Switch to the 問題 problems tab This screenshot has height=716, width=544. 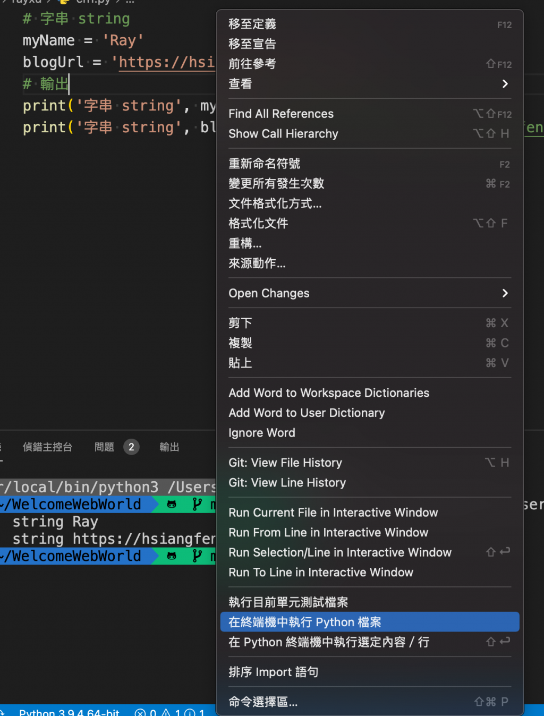coord(104,447)
